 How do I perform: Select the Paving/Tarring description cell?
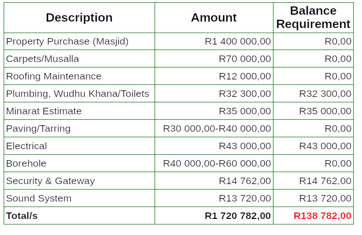pyautogui.click(x=39, y=129)
